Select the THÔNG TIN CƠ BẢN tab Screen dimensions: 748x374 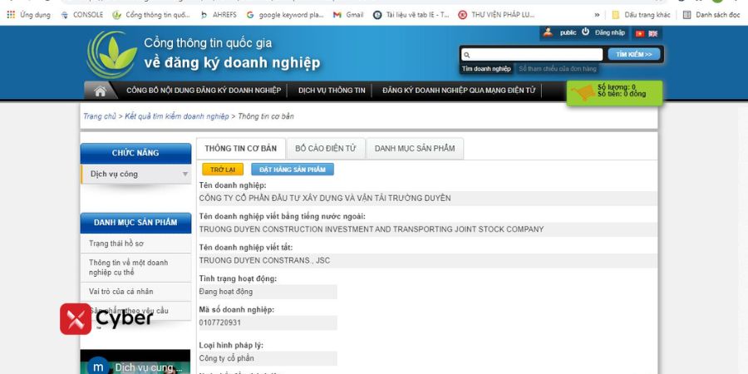pyautogui.click(x=240, y=149)
